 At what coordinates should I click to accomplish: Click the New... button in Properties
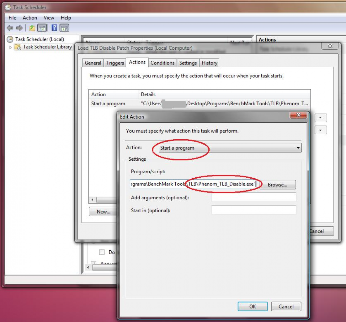click(x=104, y=212)
